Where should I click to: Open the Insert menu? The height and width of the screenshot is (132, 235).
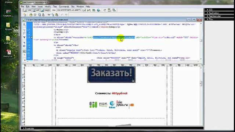pyautogui.click(x=40, y=7)
